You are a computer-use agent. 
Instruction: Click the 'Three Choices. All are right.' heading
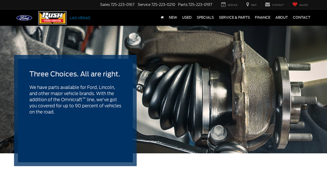75,74
